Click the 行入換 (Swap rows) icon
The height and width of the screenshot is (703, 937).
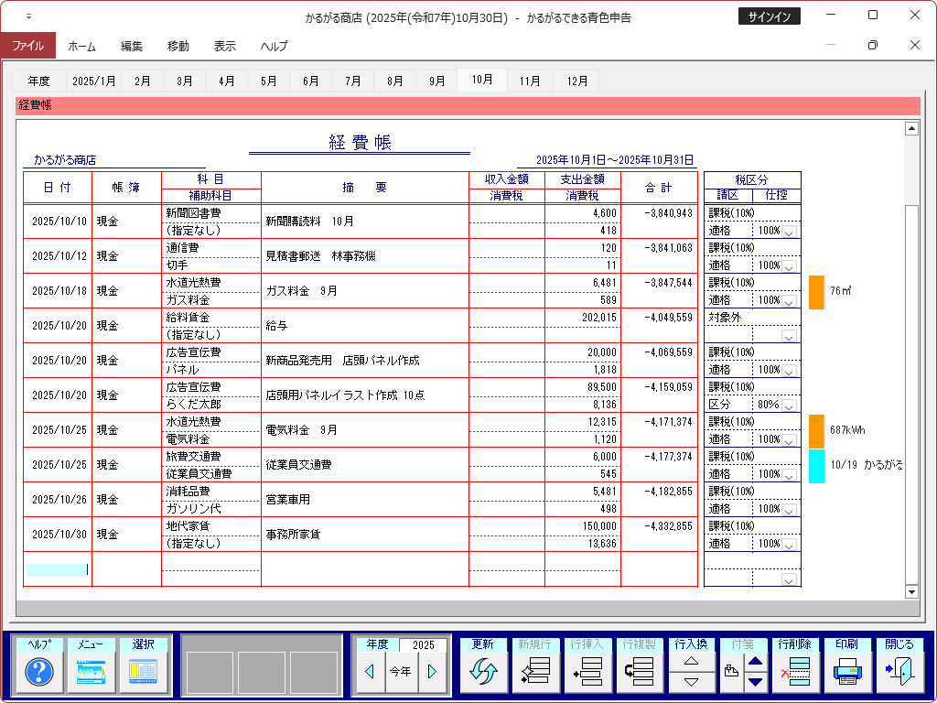[x=693, y=672]
